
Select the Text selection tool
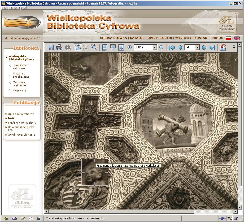click(x=86, y=47)
